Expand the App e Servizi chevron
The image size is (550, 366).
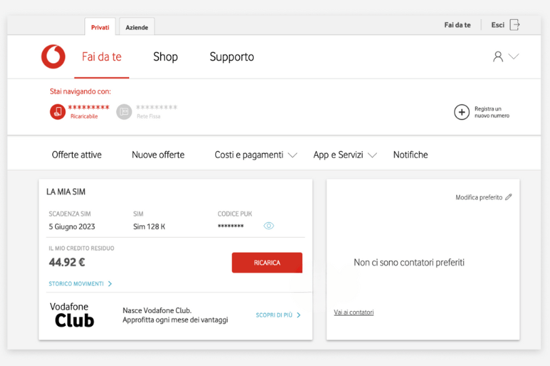click(x=372, y=155)
